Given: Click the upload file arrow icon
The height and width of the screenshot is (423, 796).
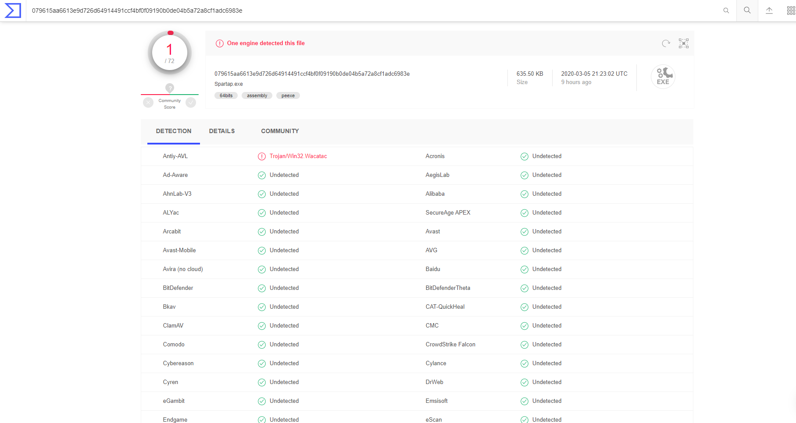Looking at the screenshot, I should click(769, 11).
